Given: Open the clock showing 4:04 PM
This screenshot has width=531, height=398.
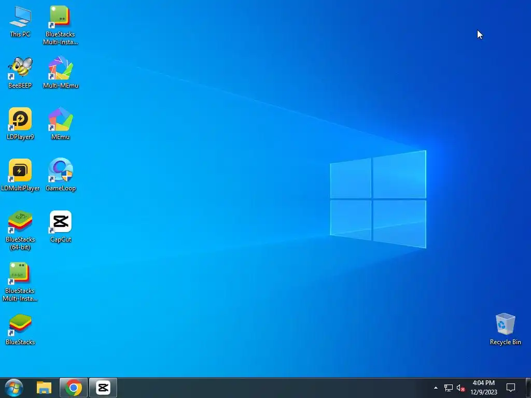Looking at the screenshot, I should click(484, 388).
